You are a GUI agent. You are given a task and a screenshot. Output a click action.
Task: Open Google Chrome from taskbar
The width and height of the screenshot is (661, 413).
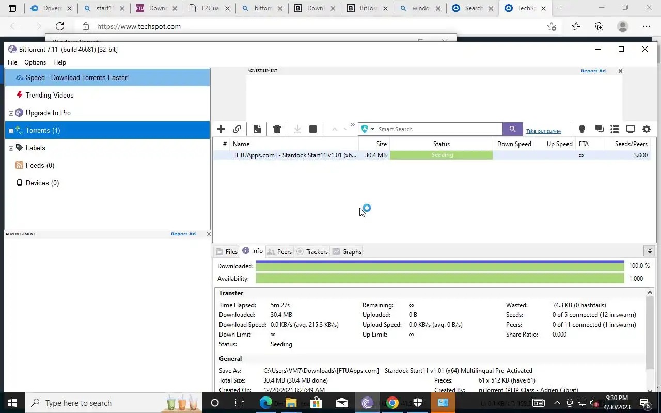pyautogui.click(x=392, y=403)
